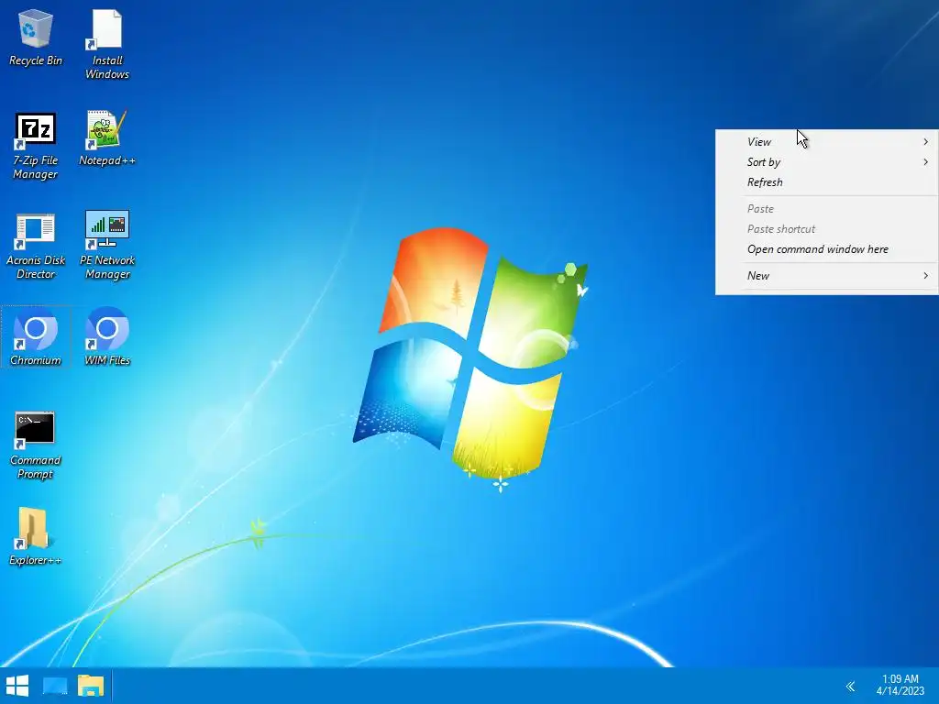Open the View submenu in context menu
The height and width of the screenshot is (704, 939).
pos(826,142)
